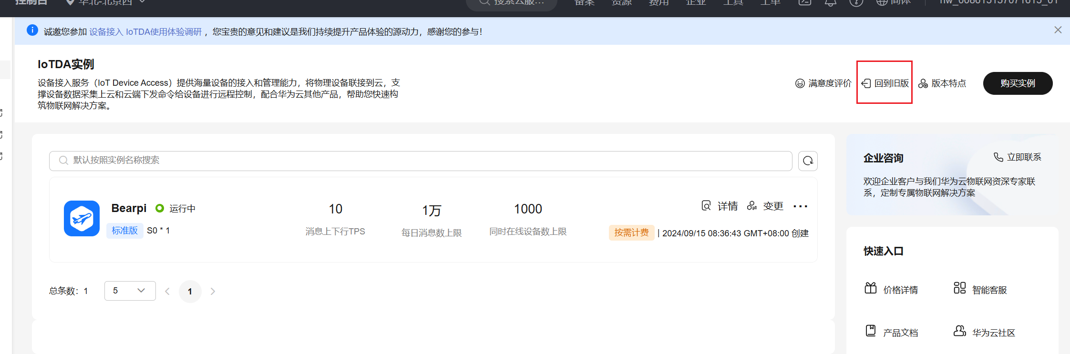This screenshot has height=354, width=1070.
Task: Click the 购买实例 purchase button
Action: click(1018, 83)
